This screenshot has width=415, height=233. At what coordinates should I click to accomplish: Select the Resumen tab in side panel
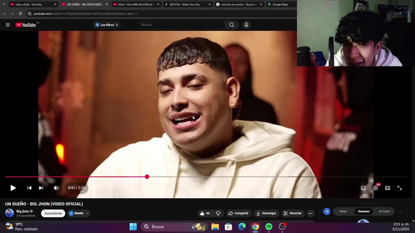363,211
